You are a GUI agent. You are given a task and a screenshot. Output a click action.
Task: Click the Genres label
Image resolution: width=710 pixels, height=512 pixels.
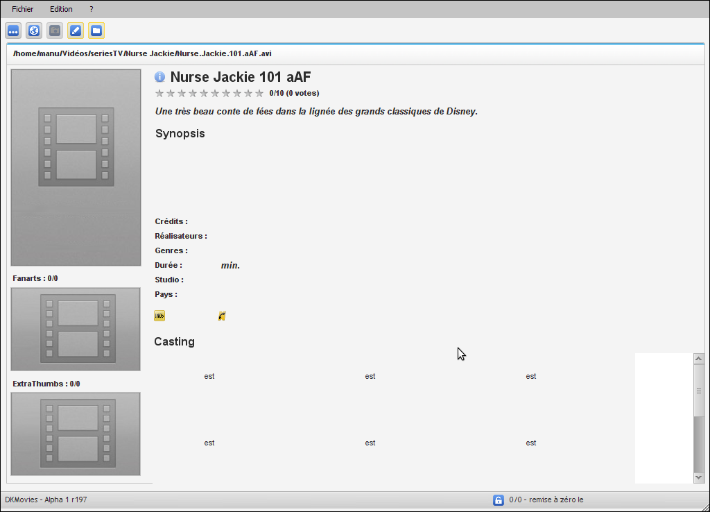point(171,250)
